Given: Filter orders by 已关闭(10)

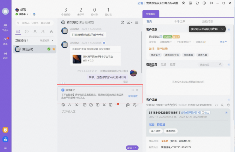Looking at the screenshot, I should coord(193,105).
